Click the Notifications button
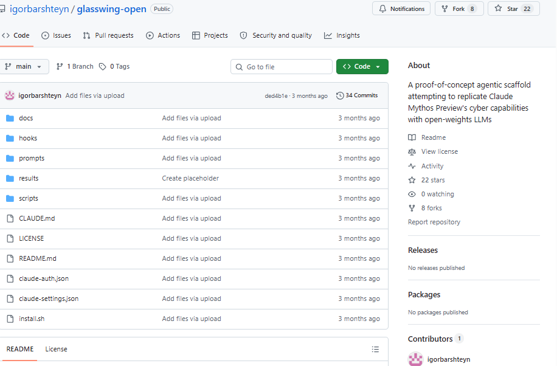This screenshot has height=366, width=557. (x=401, y=9)
